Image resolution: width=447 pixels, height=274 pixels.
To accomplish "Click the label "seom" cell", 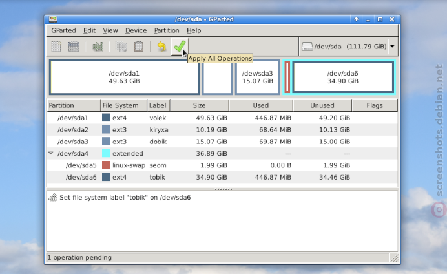I will click(x=158, y=165).
